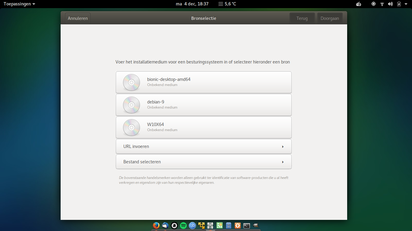Click the battery charging icon
Screen dimensions: 412x231
point(399,4)
